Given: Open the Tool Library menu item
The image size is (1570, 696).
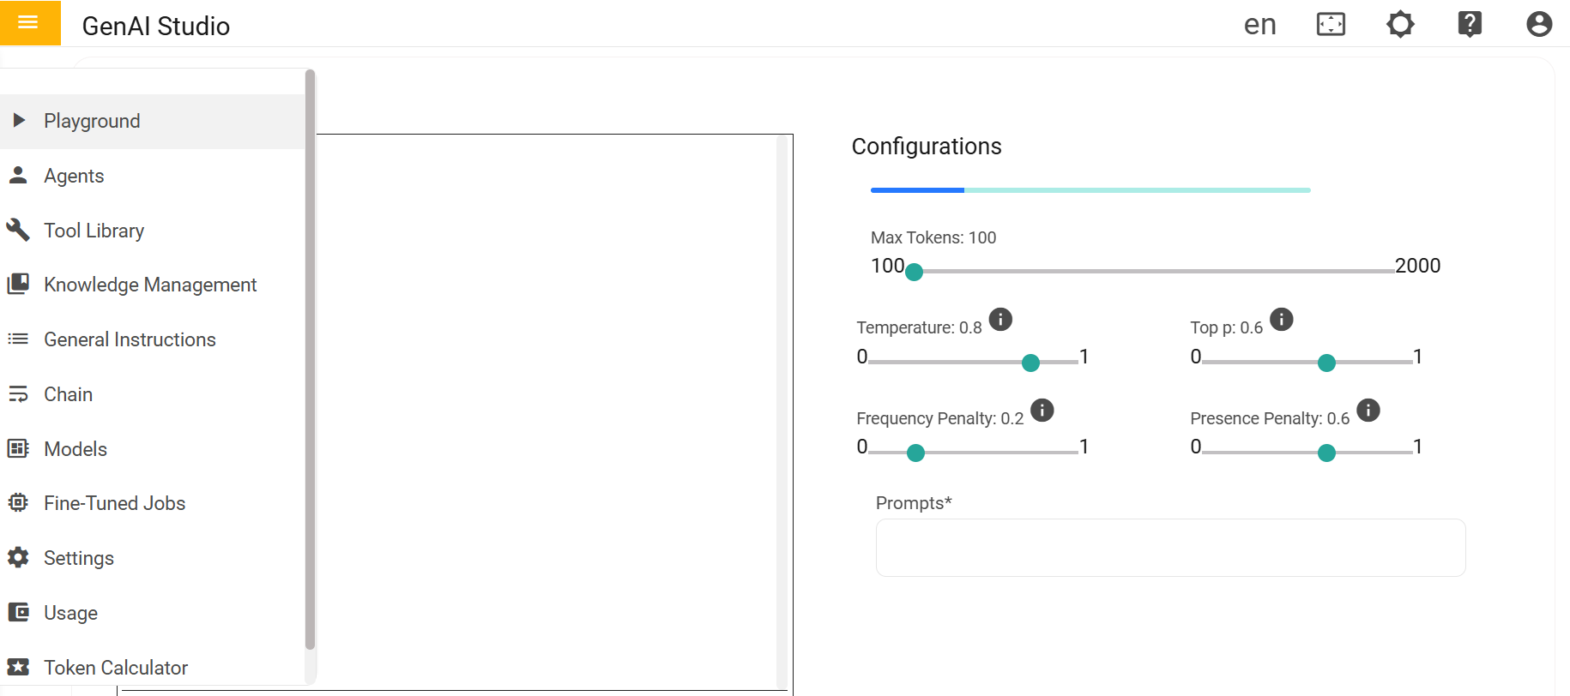Looking at the screenshot, I should 94,231.
